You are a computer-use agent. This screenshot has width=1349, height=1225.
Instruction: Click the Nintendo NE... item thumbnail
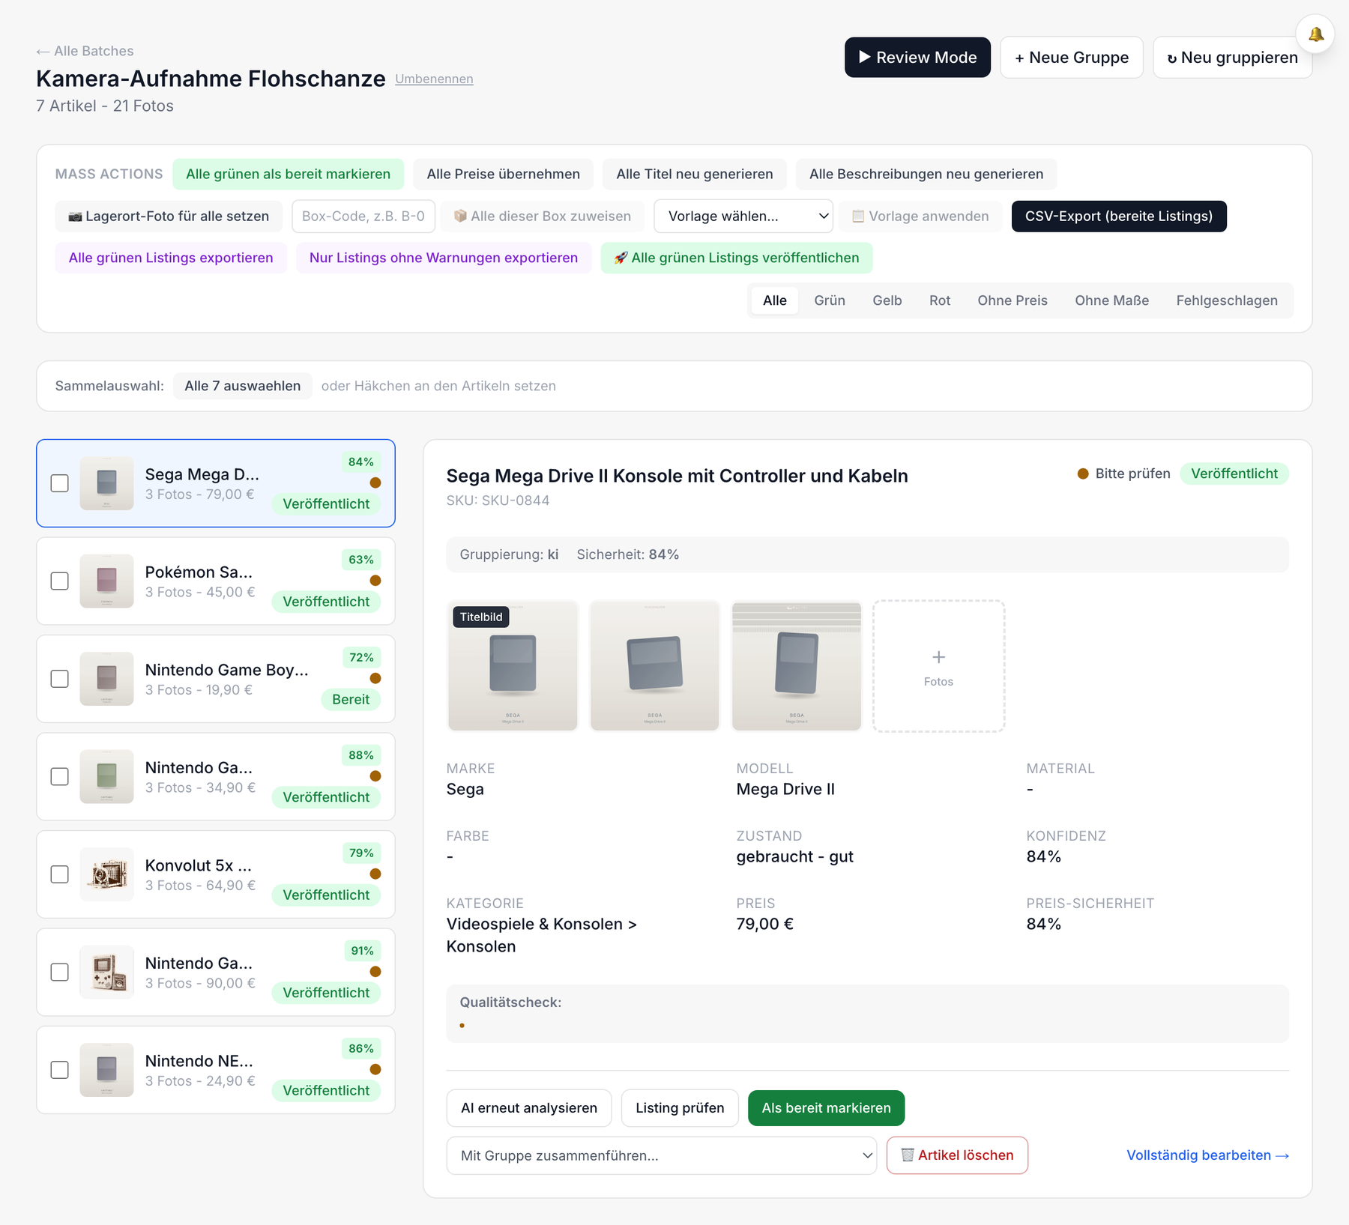click(106, 1070)
